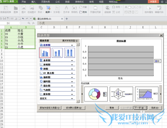Insert a hyperlink (超链接)
Screen dimensions: 167x128
pyautogui.click(x=108, y=10)
